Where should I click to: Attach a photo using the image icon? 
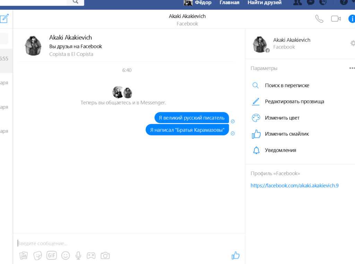pyautogui.click(x=24, y=256)
